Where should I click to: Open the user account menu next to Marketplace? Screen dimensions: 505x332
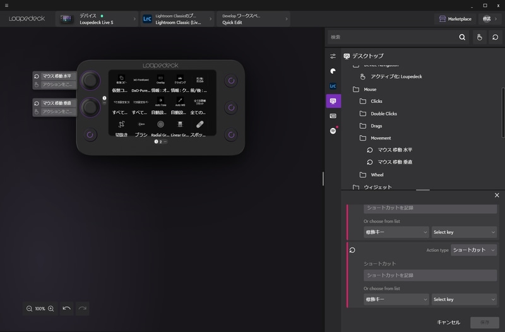click(490, 19)
